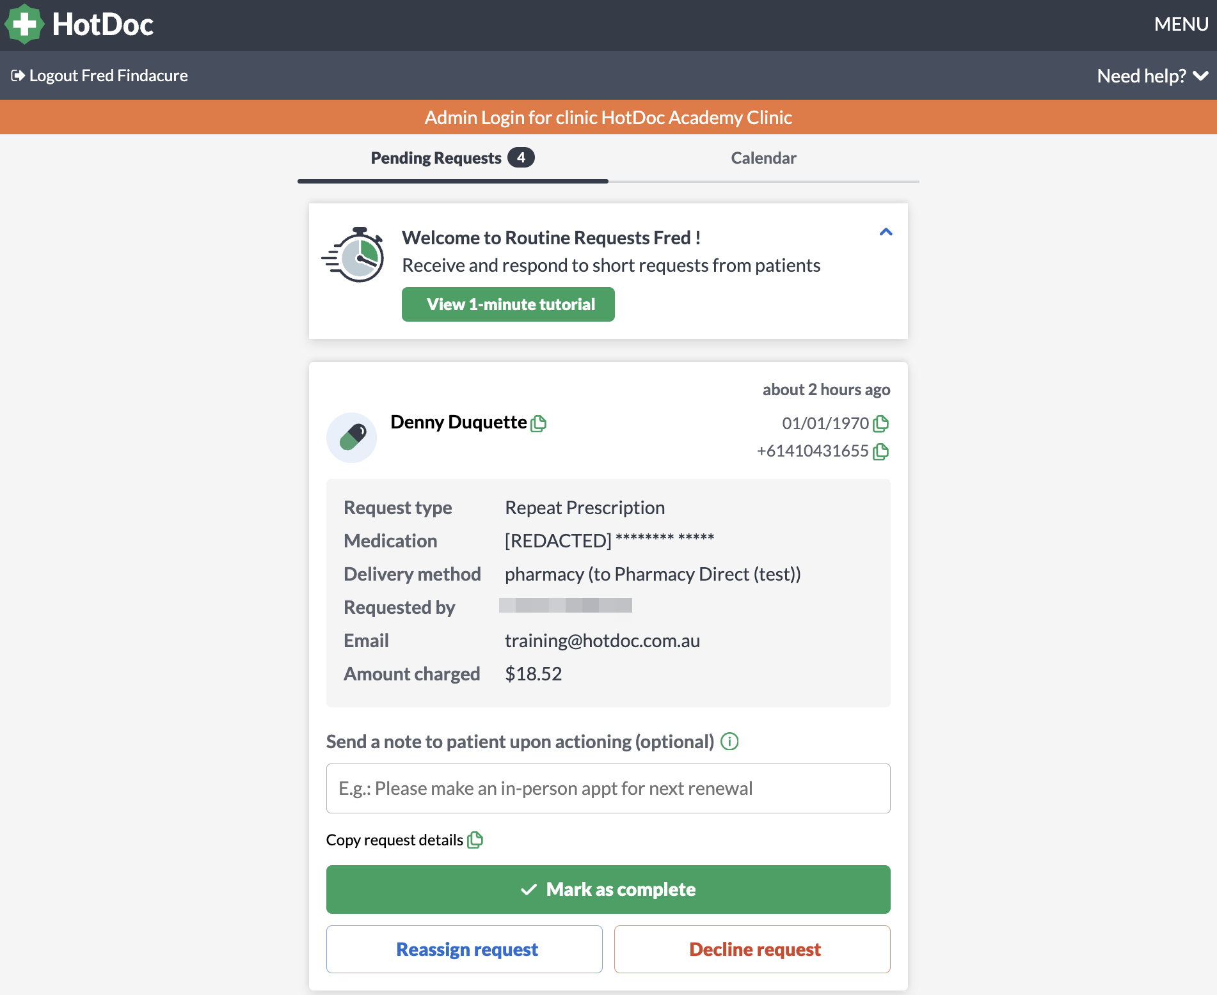Switch to the Calendar tab
This screenshot has height=995, width=1217.
(763, 158)
